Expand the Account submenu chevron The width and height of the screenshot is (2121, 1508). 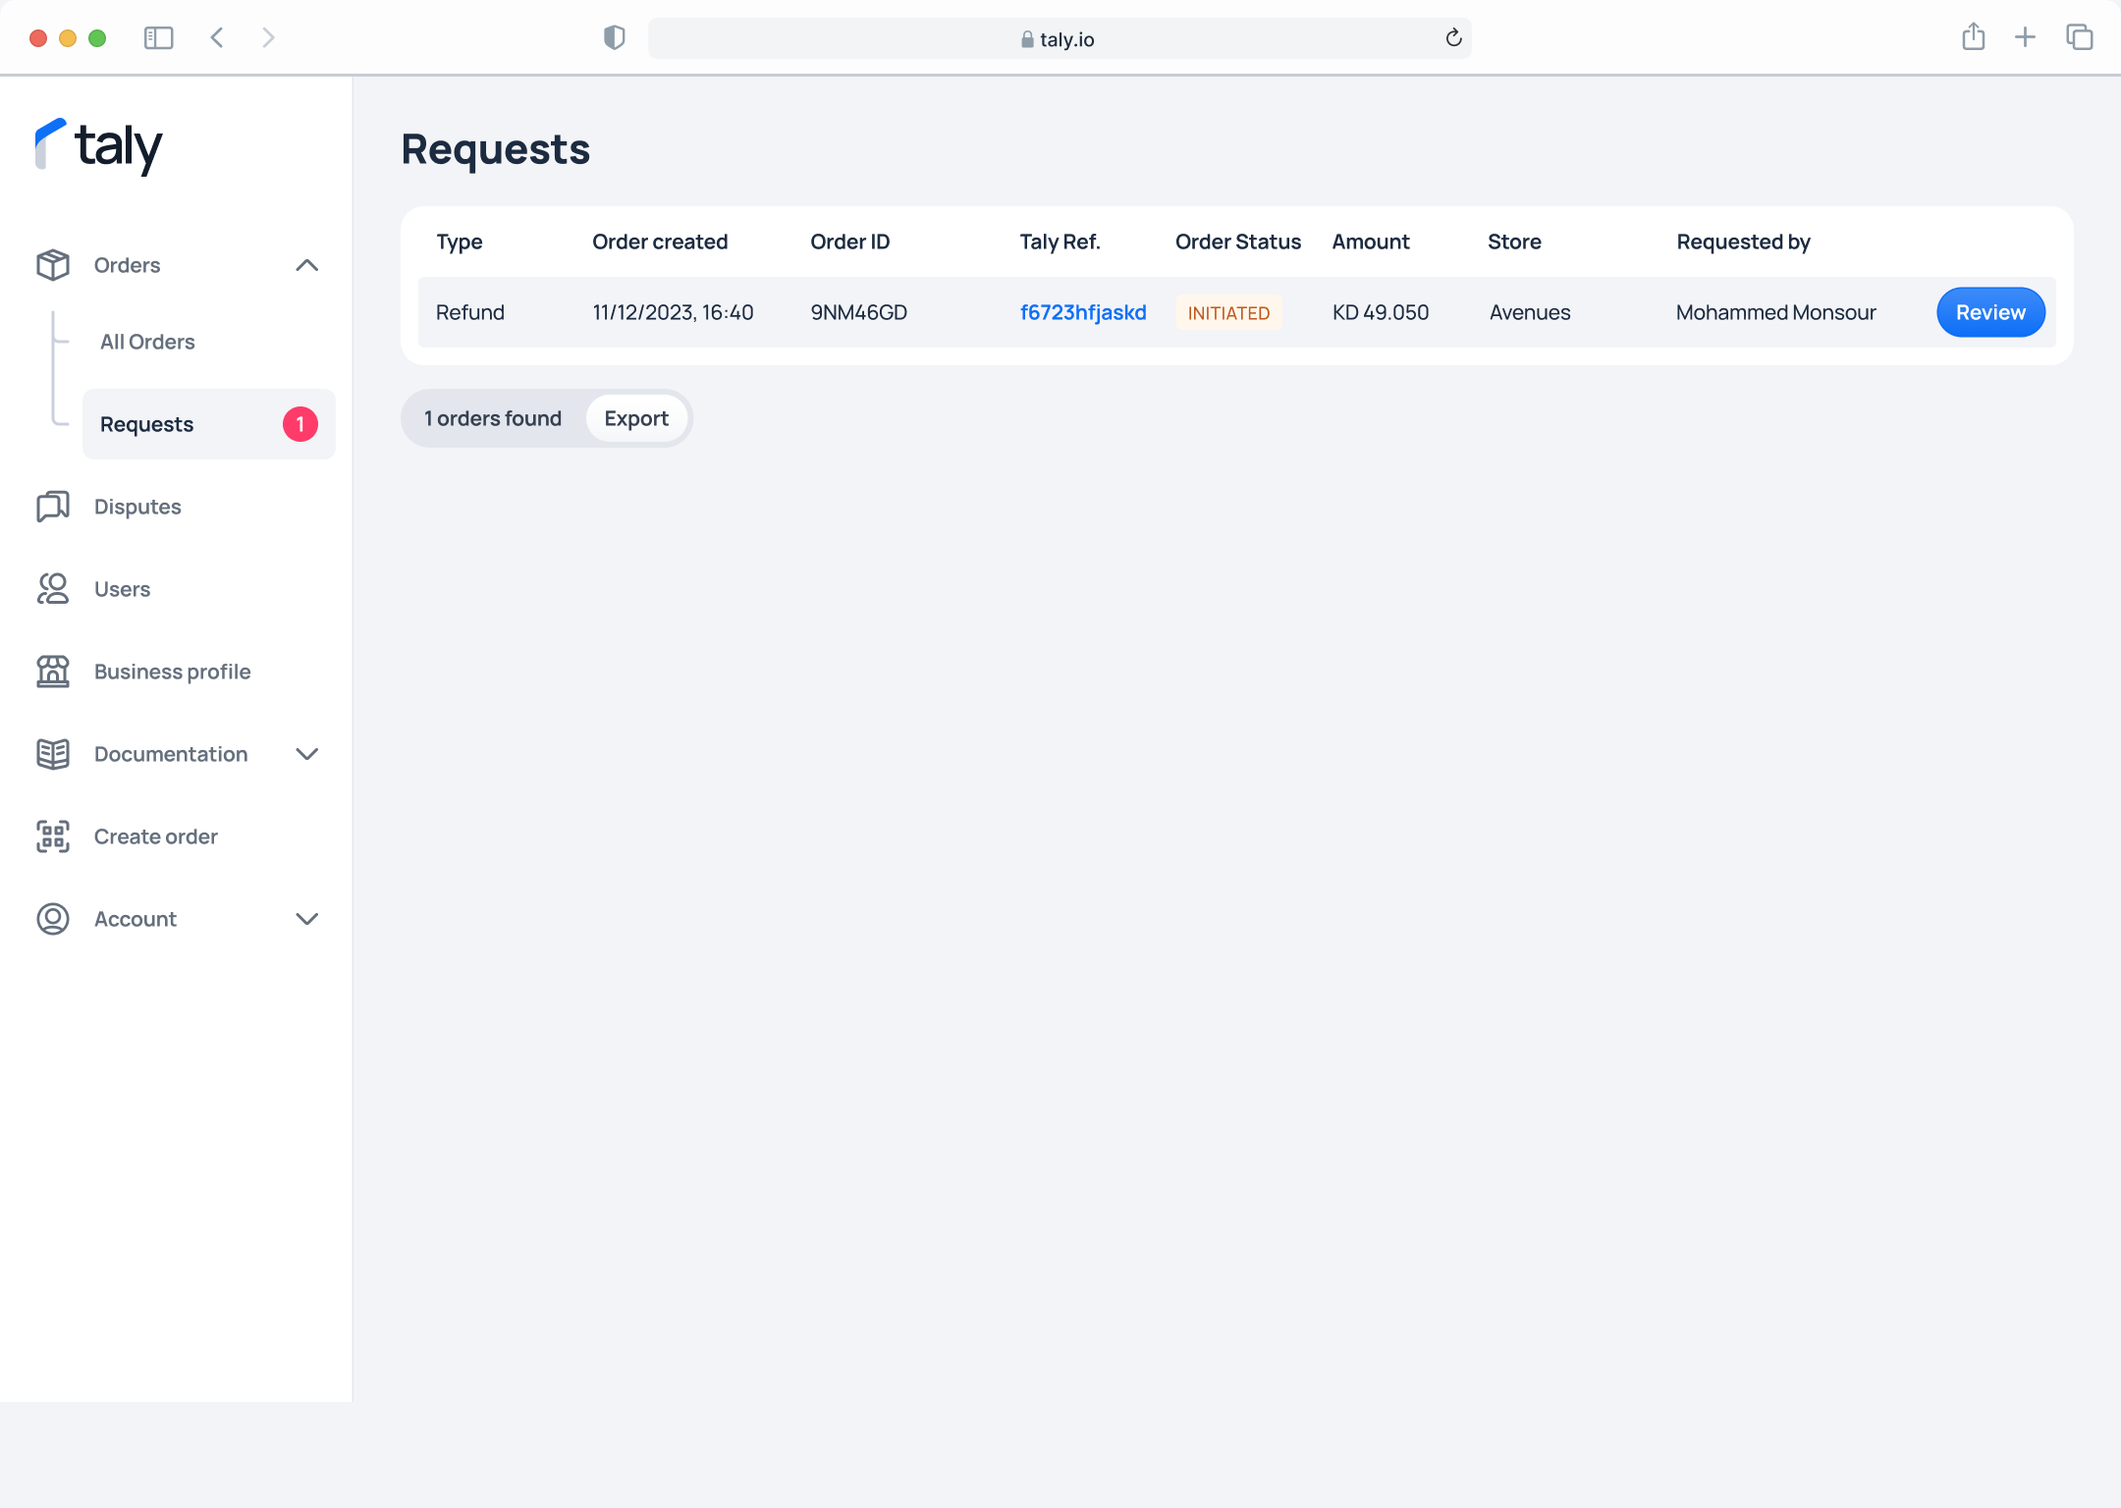[x=307, y=919]
